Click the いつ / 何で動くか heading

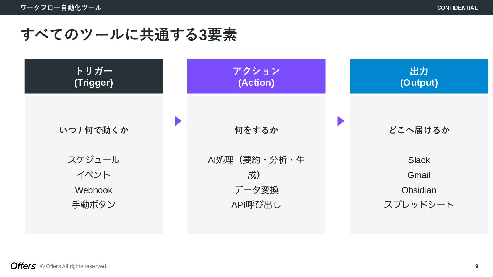pyautogui.click(x=93, y=130)
